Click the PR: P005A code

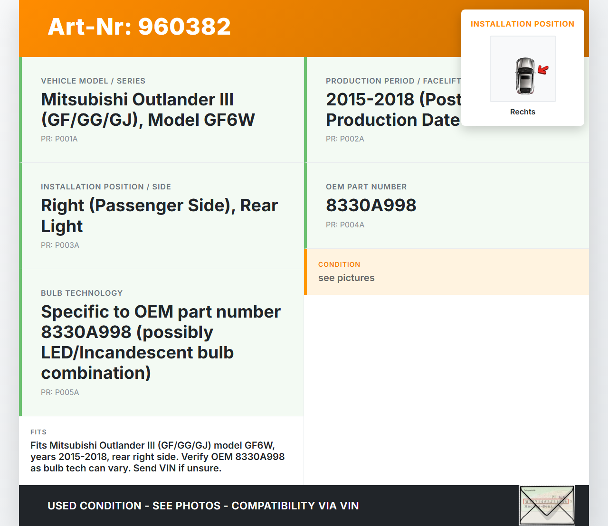(x=60, y=393)
